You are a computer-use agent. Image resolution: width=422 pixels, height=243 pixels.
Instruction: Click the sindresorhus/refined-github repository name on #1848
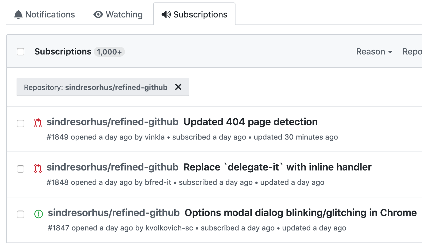(112, 167)
